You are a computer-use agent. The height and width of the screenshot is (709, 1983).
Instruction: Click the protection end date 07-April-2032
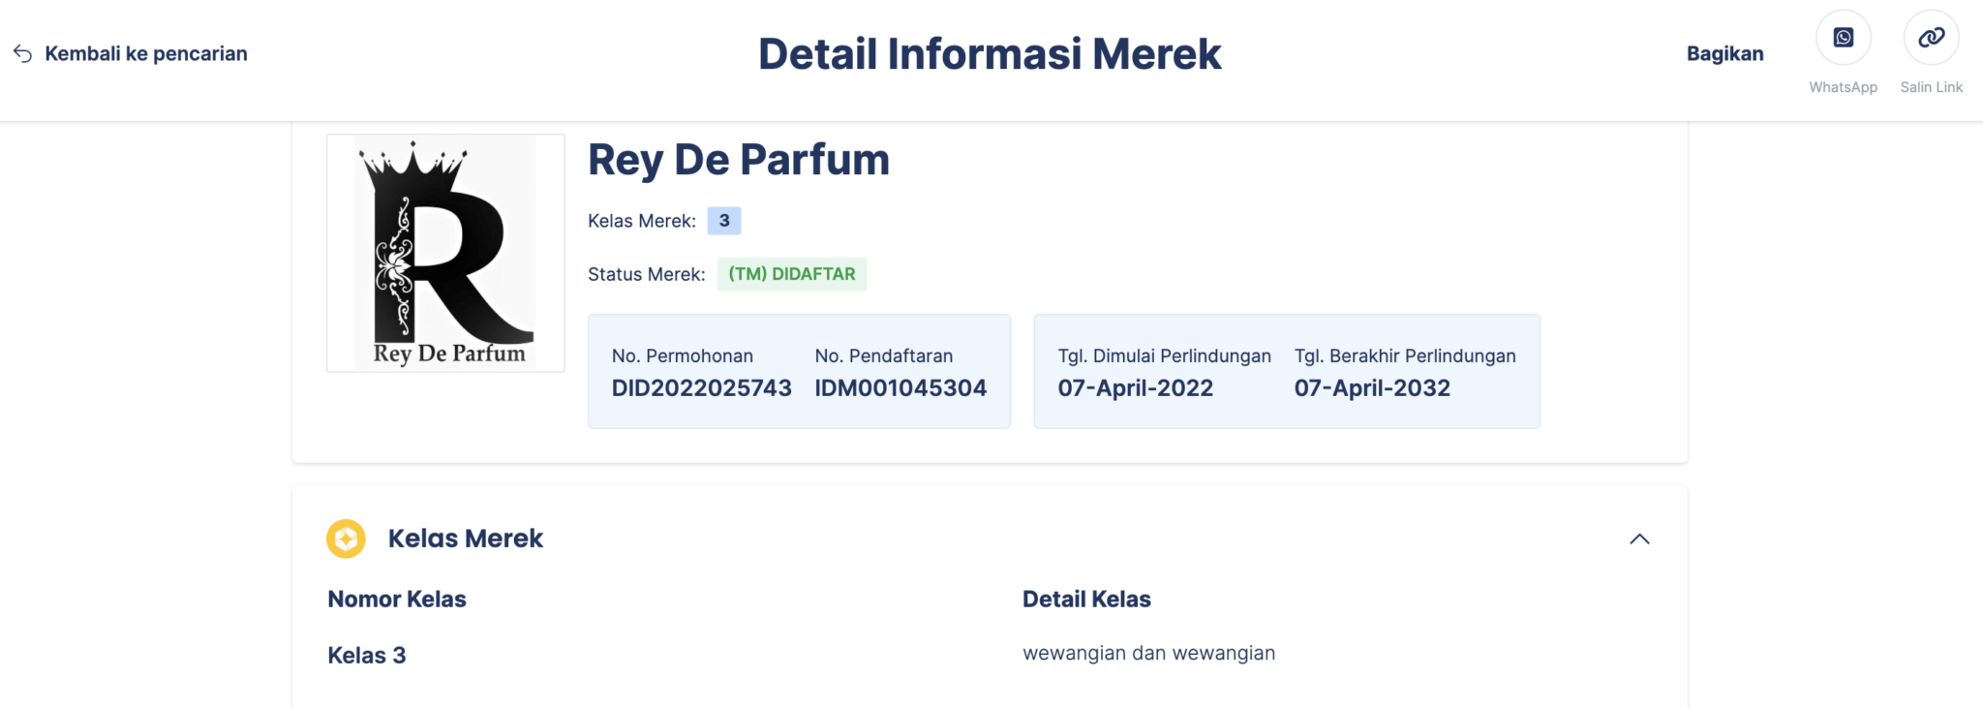(1372, 388)
